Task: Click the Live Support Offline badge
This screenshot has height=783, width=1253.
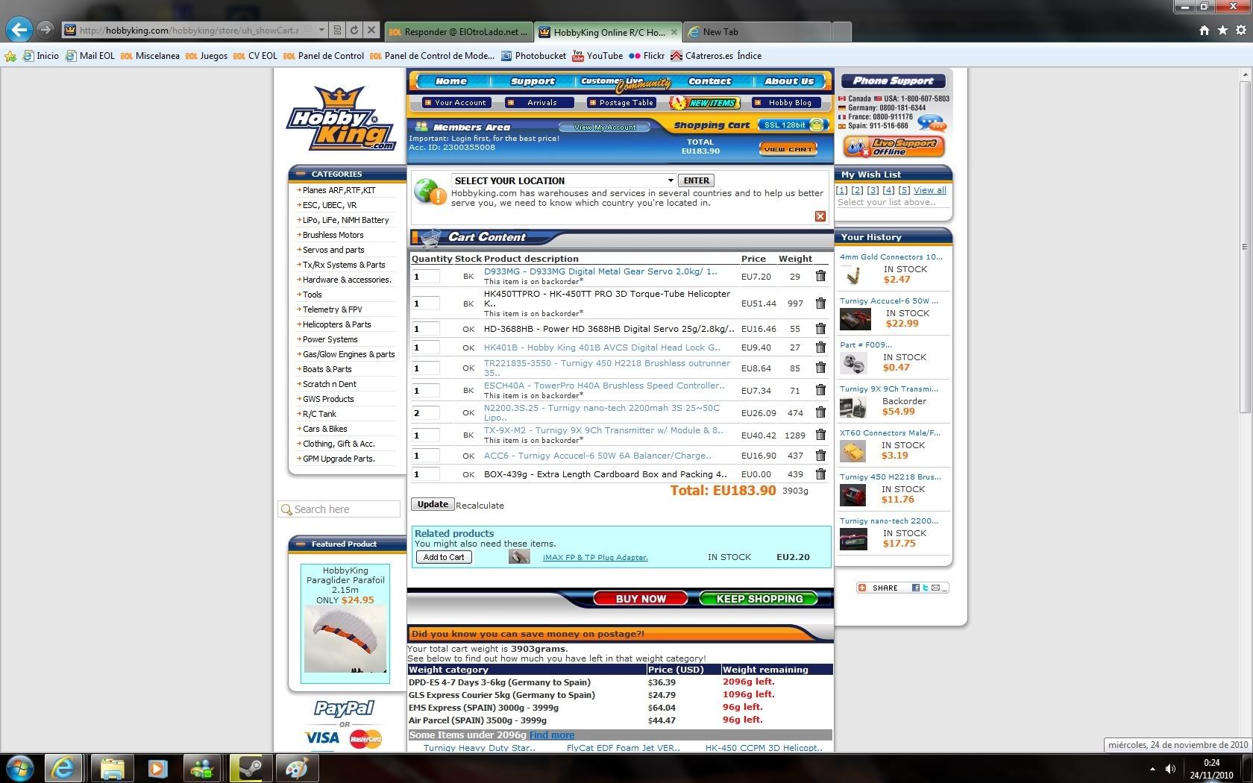Action: pos(894,146)
